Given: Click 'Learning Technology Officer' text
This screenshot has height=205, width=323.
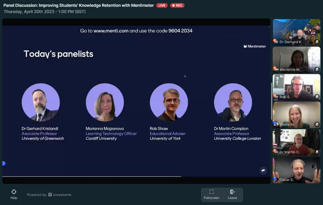Looking at the screenshot, I should point(111,134).
